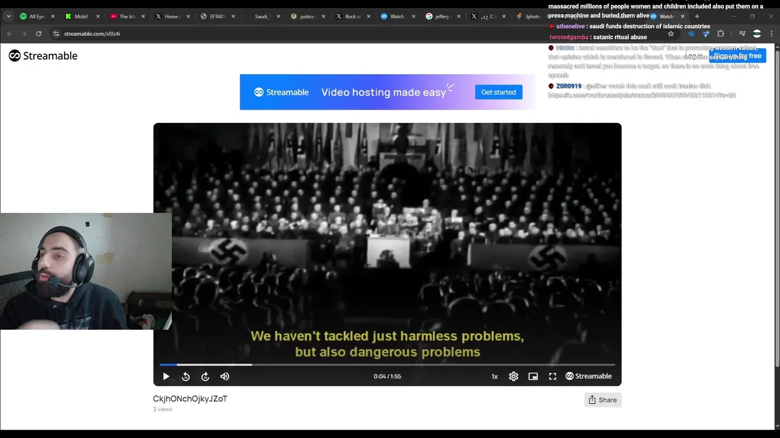The width and height of the screenshot is (780, 438).
Task: View site information icon in address bar
Action: 55,33
